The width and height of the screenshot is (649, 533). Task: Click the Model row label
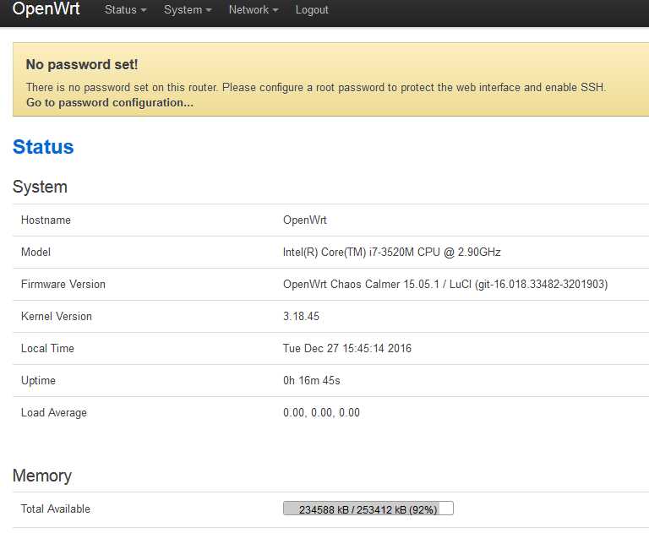point(36,252)
